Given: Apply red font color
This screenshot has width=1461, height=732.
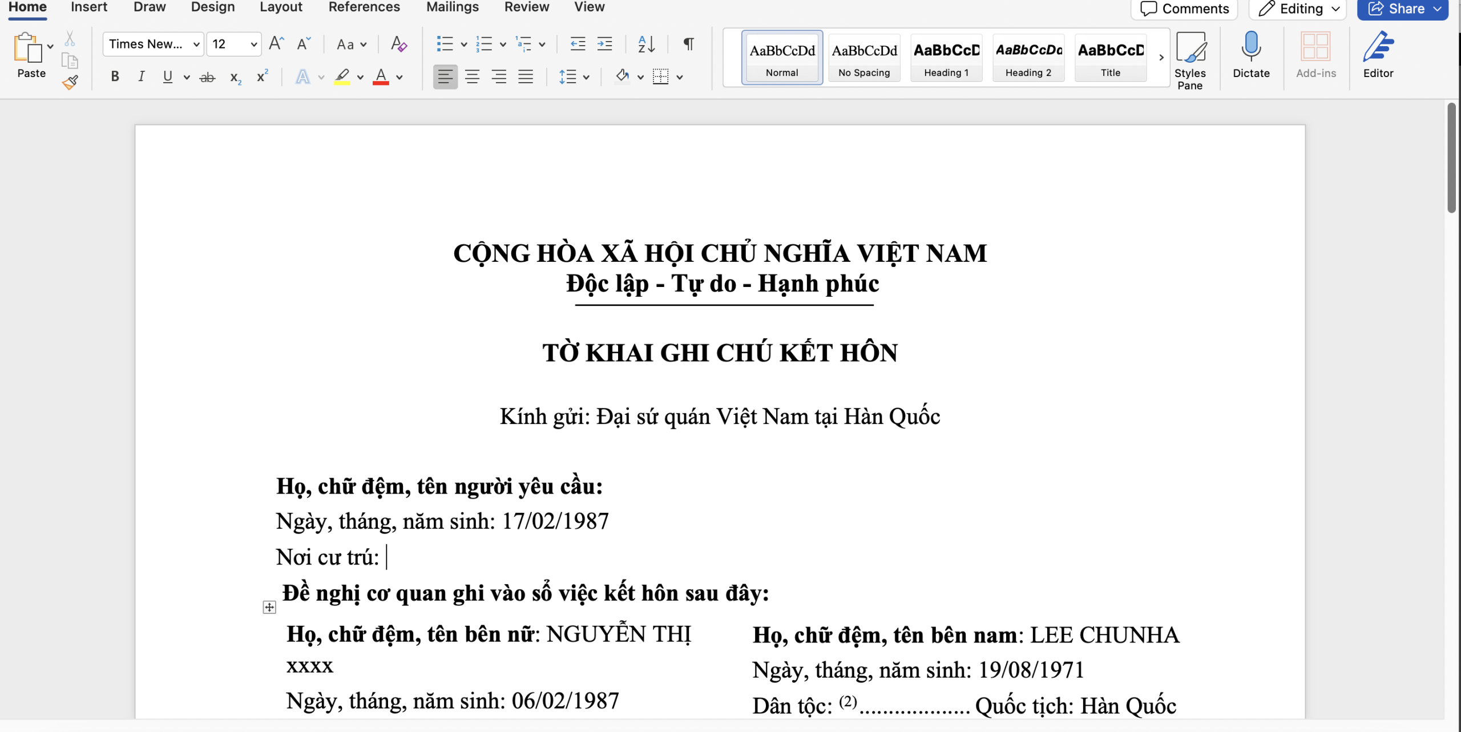Looking at the screenshot, I should pos(381,77).
